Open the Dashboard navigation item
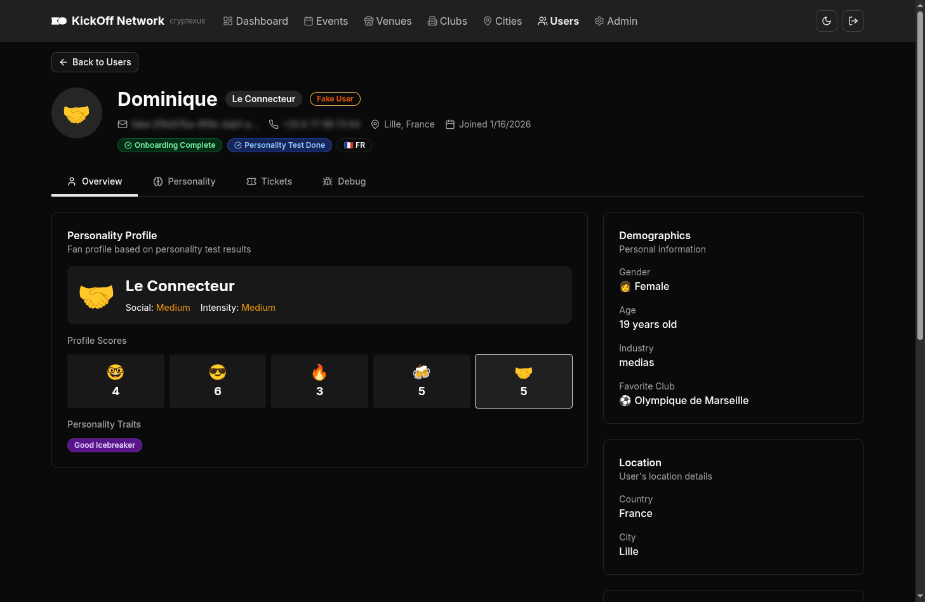This screenshot has height=602, width=925. [255, 21]
